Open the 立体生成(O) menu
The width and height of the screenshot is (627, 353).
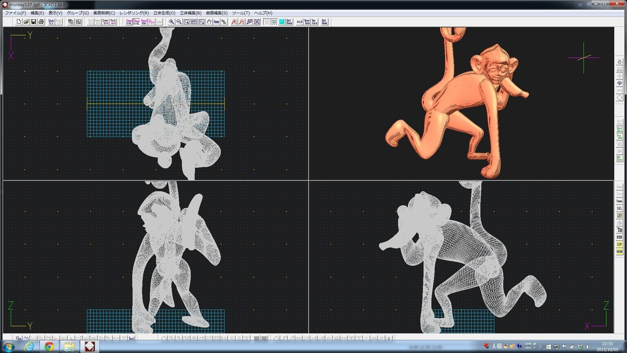164,13
